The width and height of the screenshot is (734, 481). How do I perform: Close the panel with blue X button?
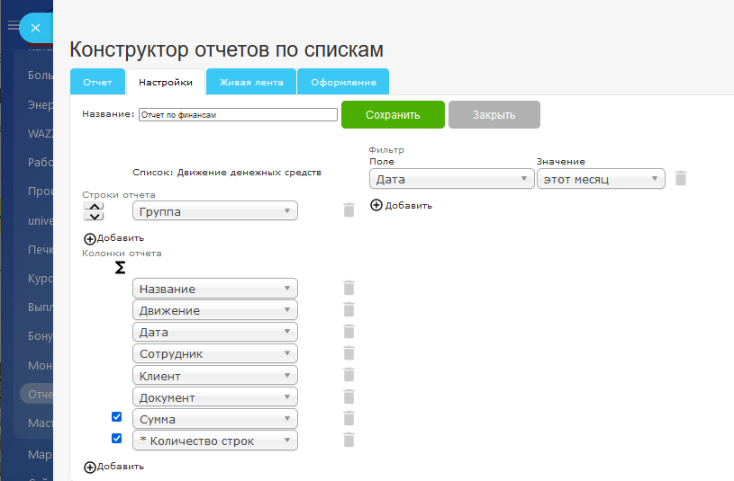click(x=35, y=28)
